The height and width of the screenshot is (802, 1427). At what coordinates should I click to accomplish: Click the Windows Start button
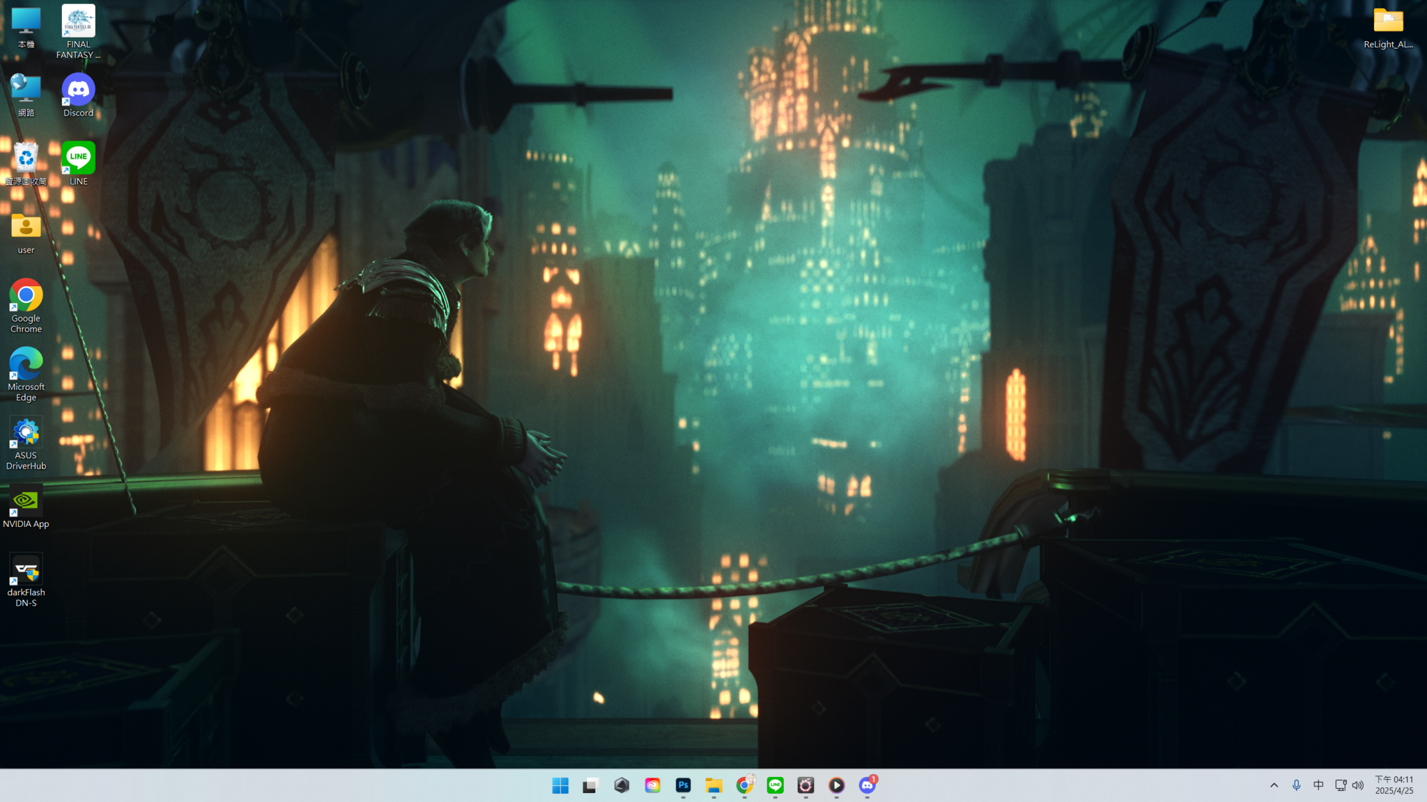coord(560,785)
